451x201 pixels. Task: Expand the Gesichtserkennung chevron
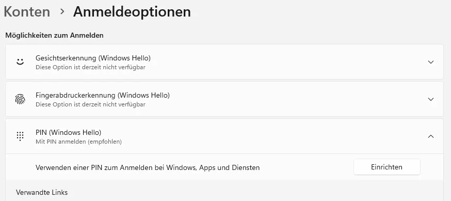(430, 62)
